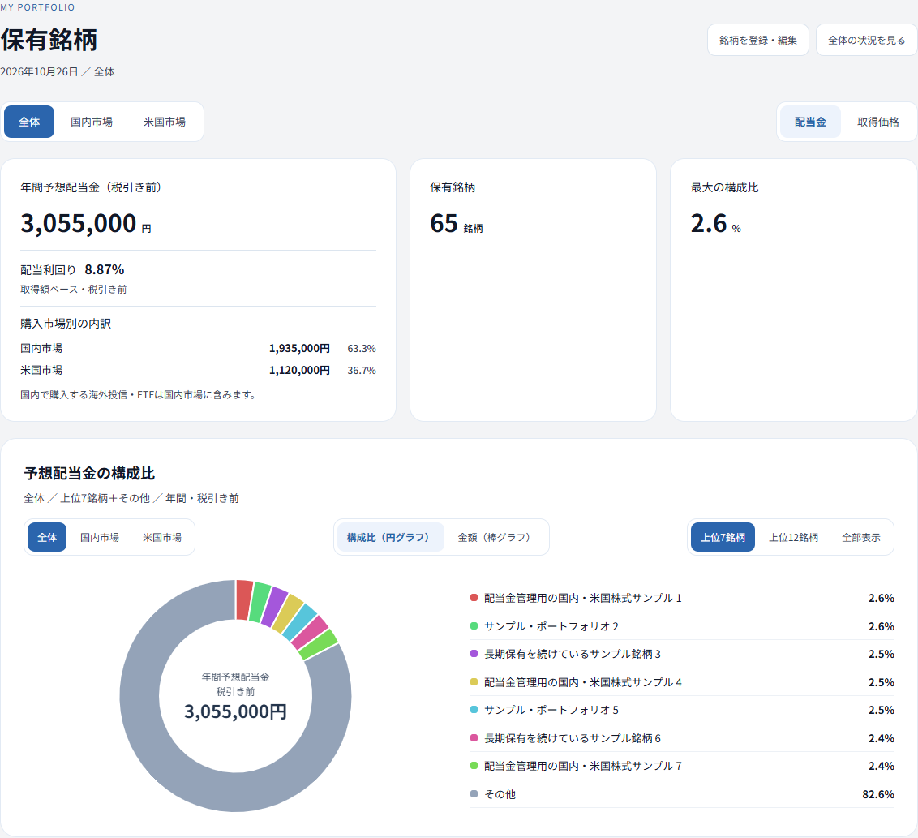Click the 1,935,000円 domestic market amount
The width and height of the screenshot is (918, 838).
tap(299, 349)
